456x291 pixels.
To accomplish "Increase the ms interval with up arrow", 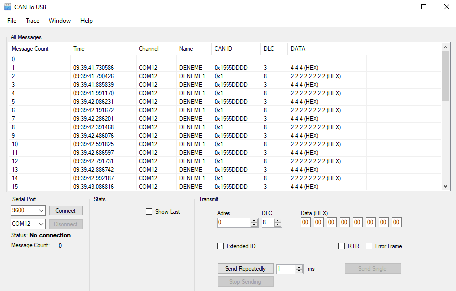I will tap(299, 267).
